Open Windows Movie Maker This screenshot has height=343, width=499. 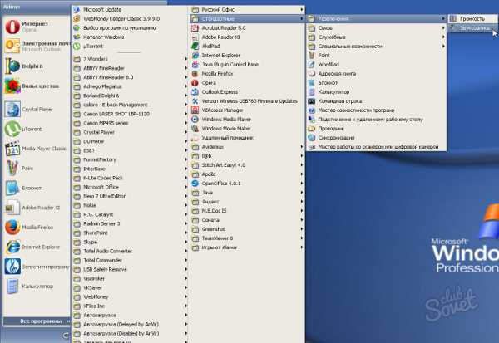[247, 129]
